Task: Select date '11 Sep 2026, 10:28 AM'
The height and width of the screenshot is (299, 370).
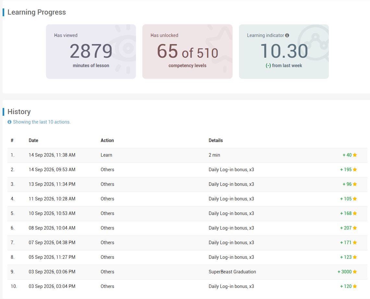Action: click(52, 199)
